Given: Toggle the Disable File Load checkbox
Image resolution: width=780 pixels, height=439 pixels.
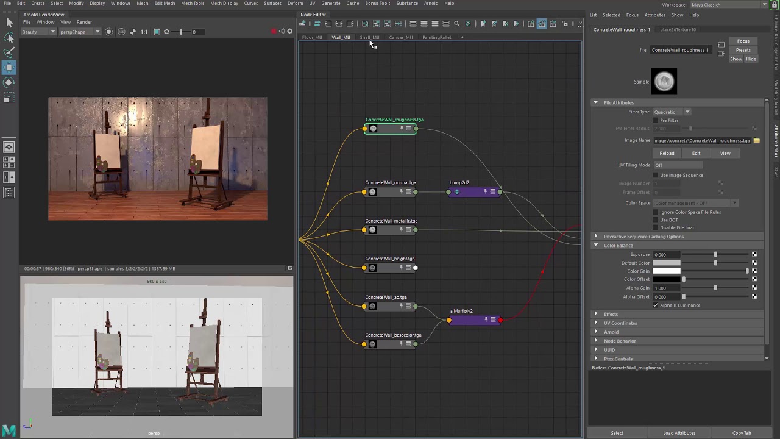Looking at the screenshot, I should (656, 228).
